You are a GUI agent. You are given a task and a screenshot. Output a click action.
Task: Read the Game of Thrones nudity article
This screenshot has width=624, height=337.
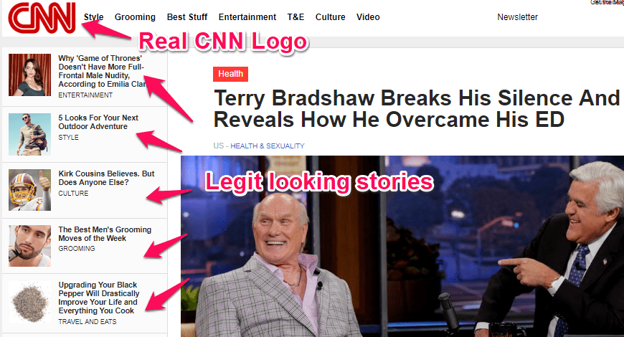pos(103,71)
